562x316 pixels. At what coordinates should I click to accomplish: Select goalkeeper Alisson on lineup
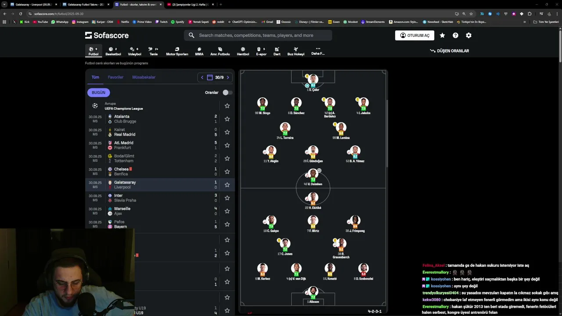(313, 295)
